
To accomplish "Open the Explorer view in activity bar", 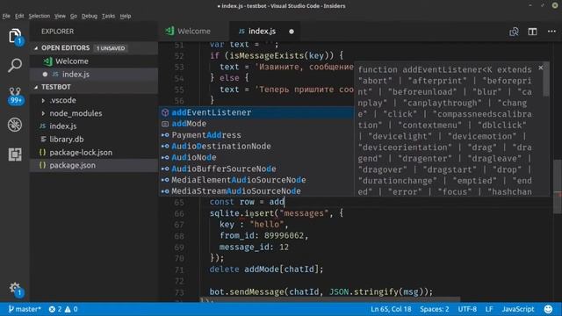I will coord(15,36).
